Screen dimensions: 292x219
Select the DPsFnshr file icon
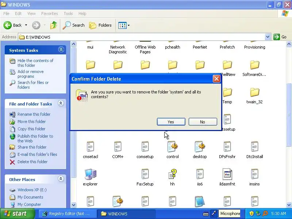(x=227, y=147)
